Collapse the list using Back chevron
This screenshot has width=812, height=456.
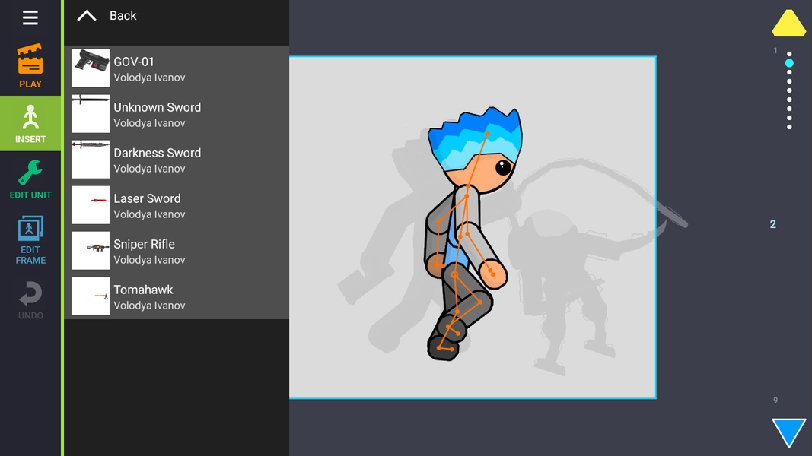coord(87,16)
